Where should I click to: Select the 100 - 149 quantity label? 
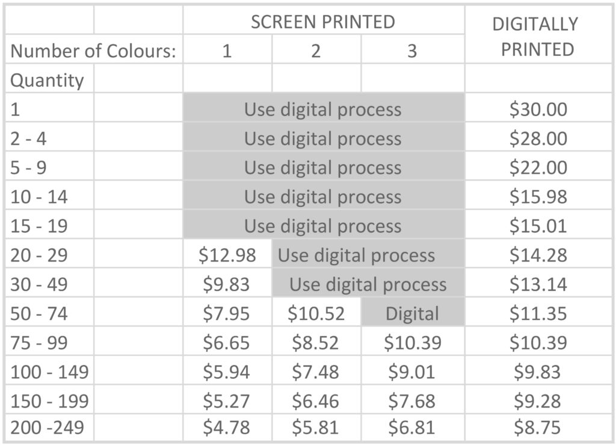click(x=49, y=371)
